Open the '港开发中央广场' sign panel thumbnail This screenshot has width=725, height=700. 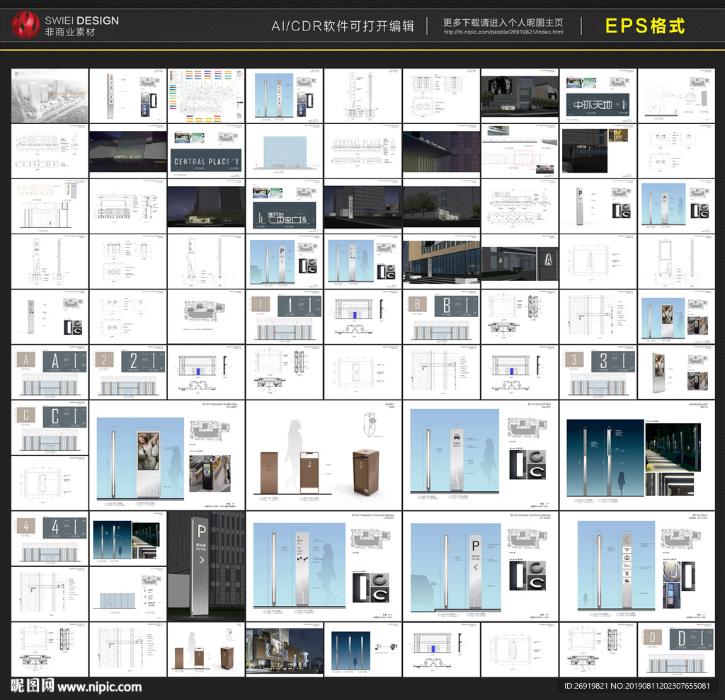pyautogui.click(x=285, y=206)
